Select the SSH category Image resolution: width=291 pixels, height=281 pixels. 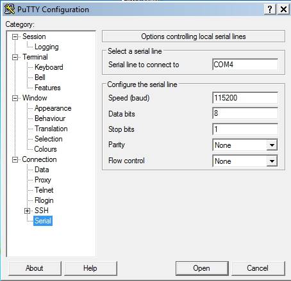42,211
